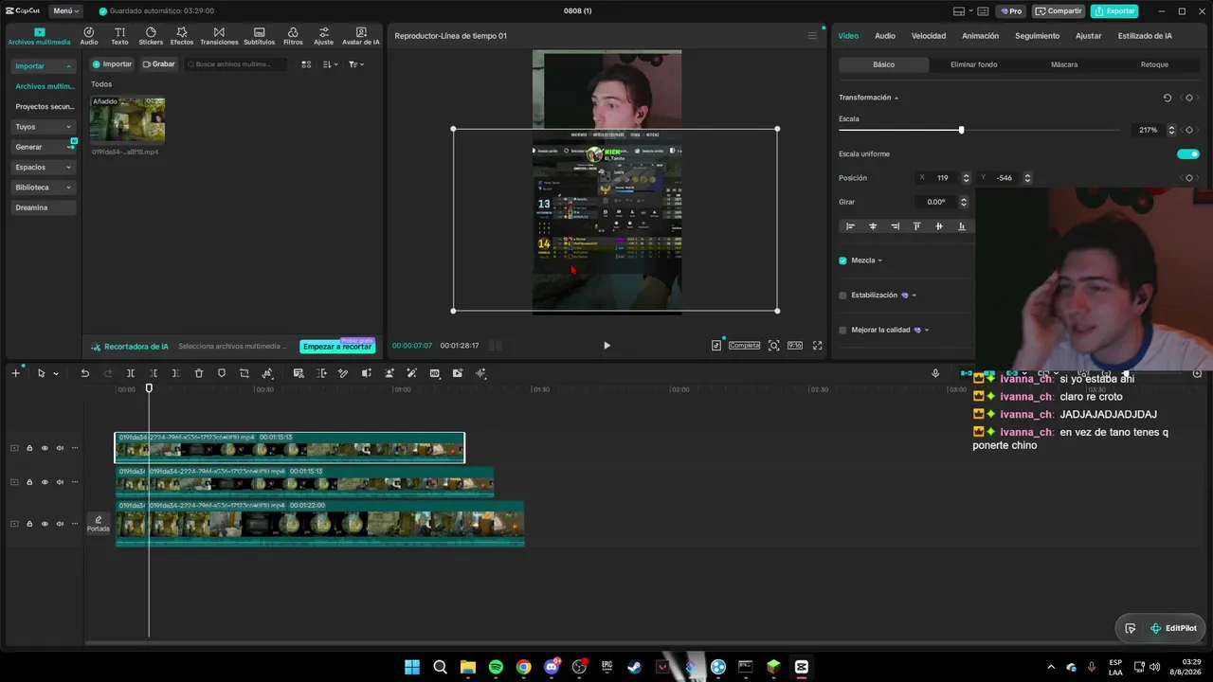Open the Estilizado de IA tab
The height and width of the screenshot is (682, 1213).
click(x=1145, y=36)
